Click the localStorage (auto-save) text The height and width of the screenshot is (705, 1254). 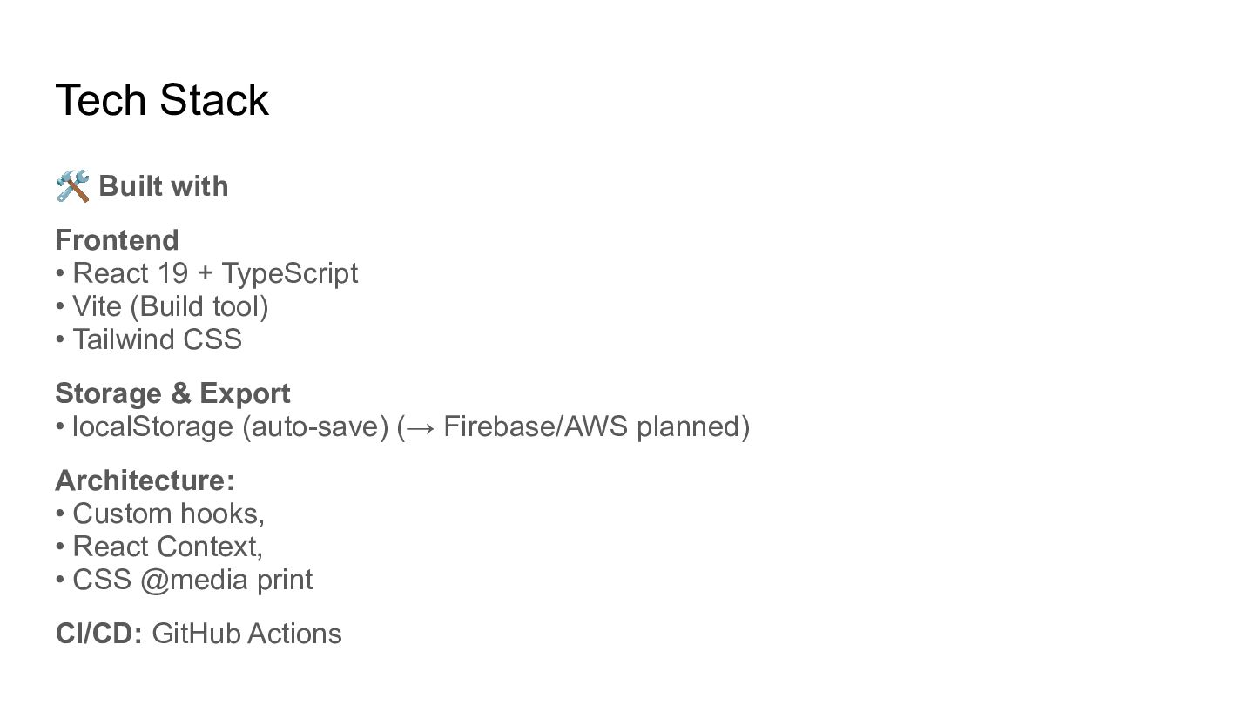[231, 426]
